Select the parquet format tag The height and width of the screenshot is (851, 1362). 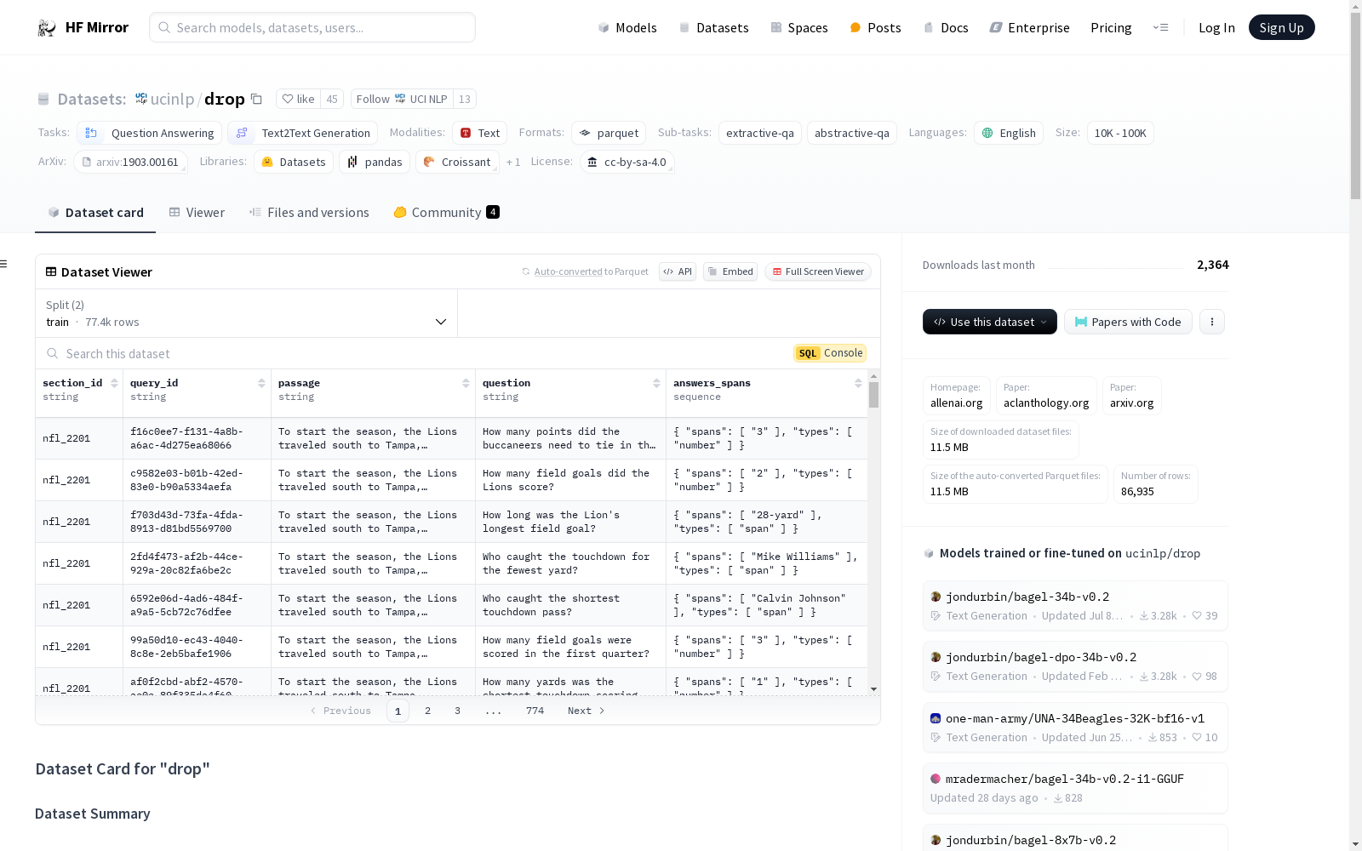coord(609,133)
